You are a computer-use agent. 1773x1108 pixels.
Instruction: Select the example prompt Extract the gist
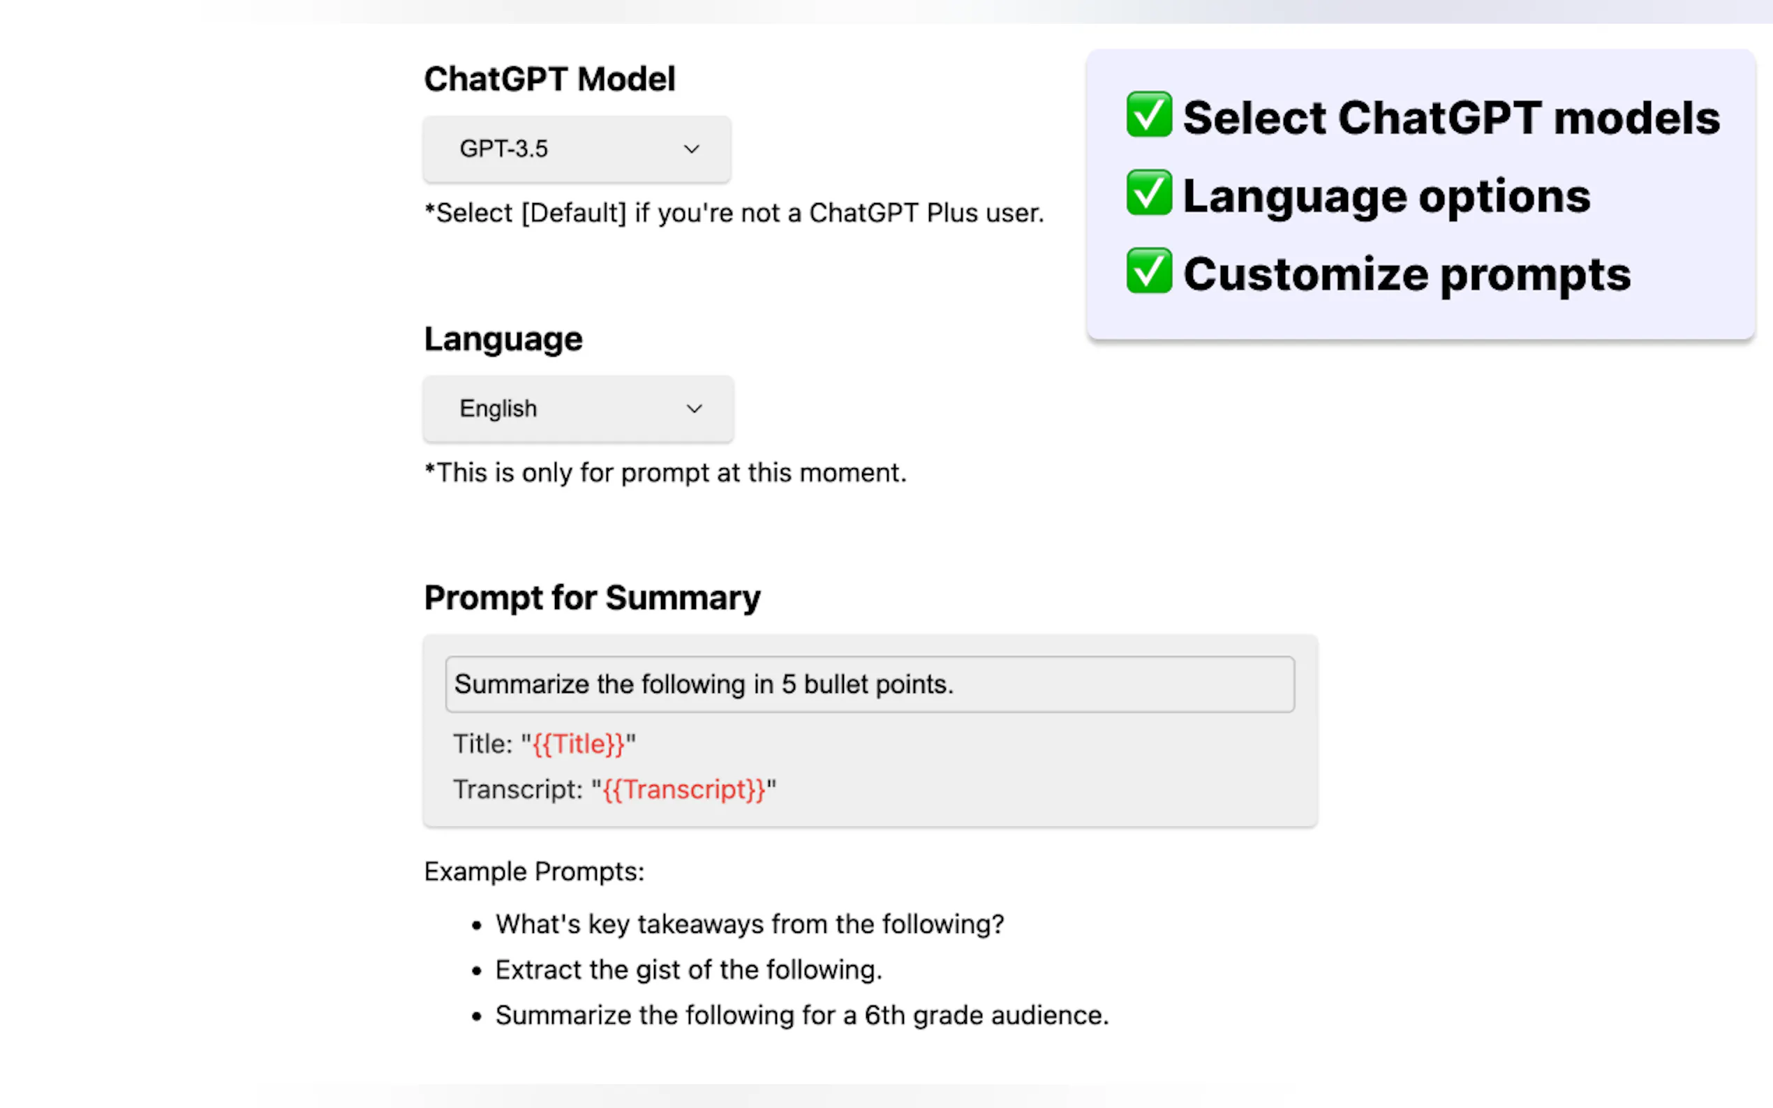688,968
